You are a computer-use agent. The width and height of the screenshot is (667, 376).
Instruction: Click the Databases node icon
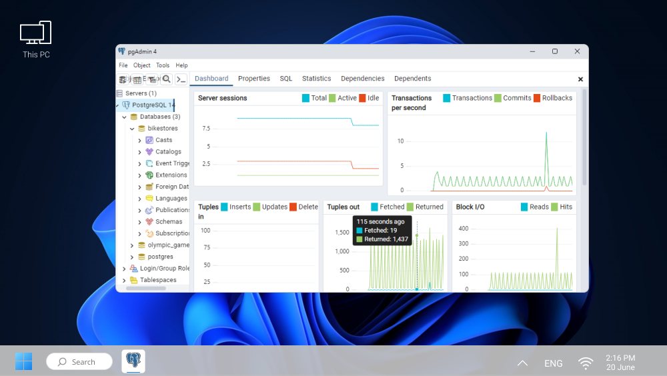coord(134,117)
